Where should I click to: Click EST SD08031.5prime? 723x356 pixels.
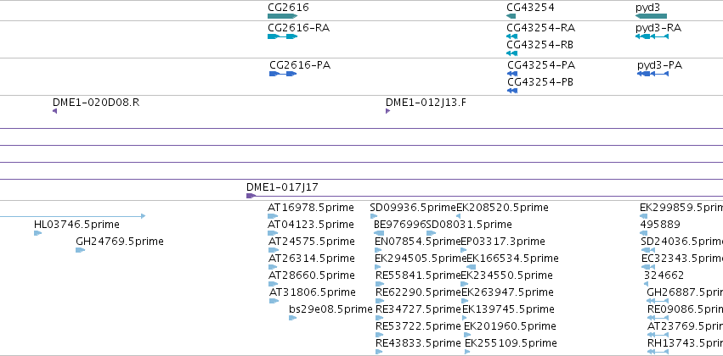[469, 225]
